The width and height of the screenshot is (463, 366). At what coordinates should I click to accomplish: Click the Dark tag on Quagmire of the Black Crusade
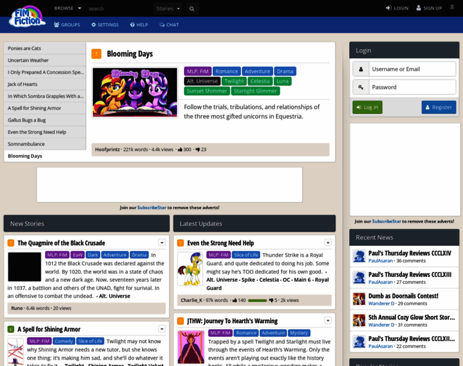(93, 255)
